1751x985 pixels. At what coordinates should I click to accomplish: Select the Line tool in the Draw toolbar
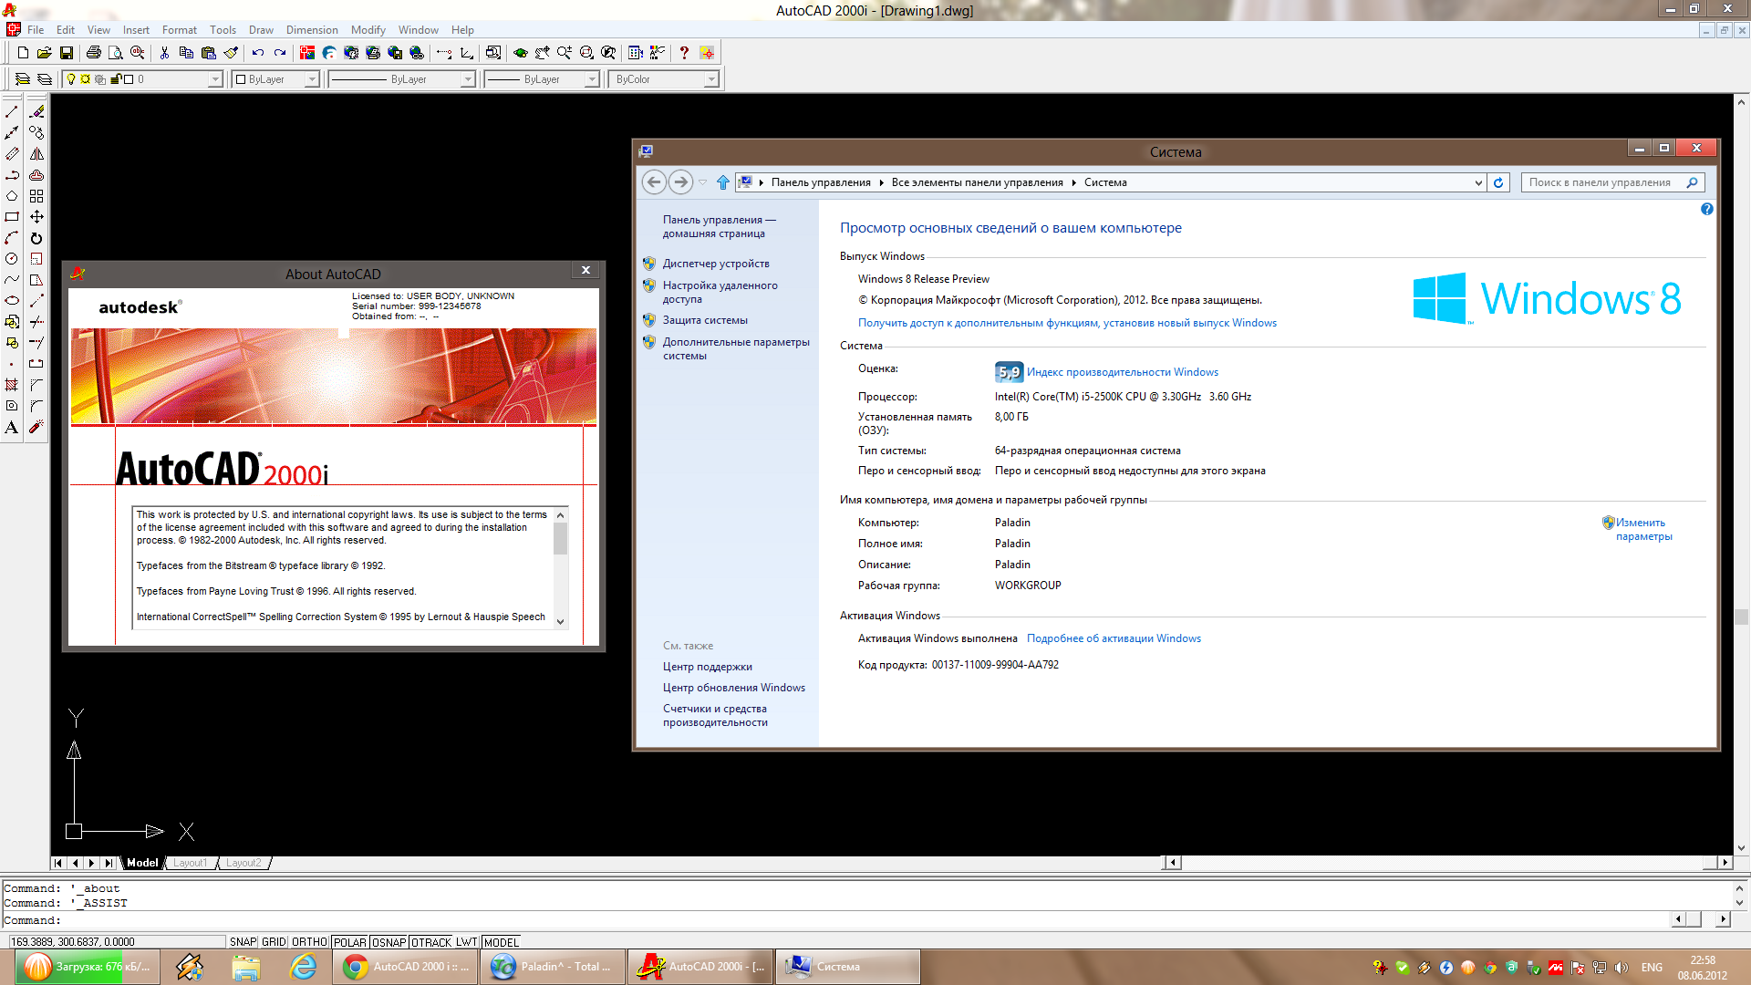(x=12, y=111)
